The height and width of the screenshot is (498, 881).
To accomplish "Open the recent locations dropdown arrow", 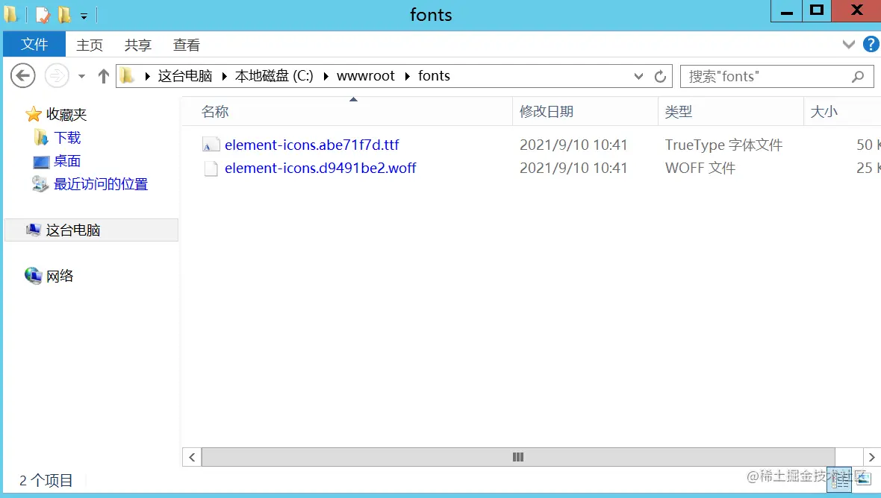I will (x=81, y=76).
